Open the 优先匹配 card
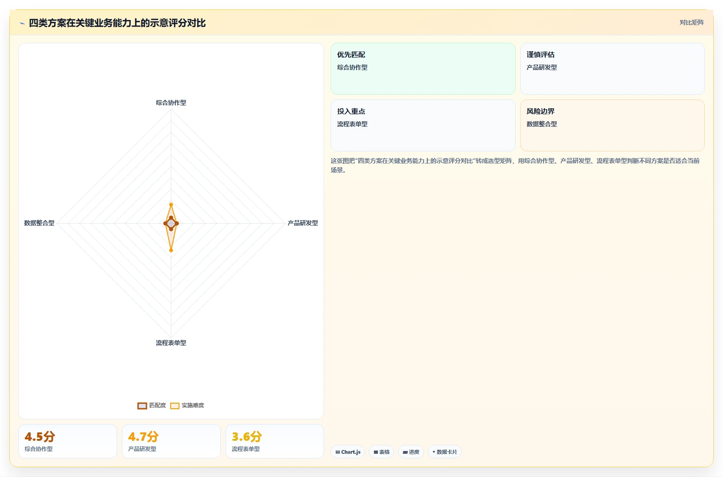The height and width of the screenshot is (477, 723). pyautogui.click(x=423, y=69)
